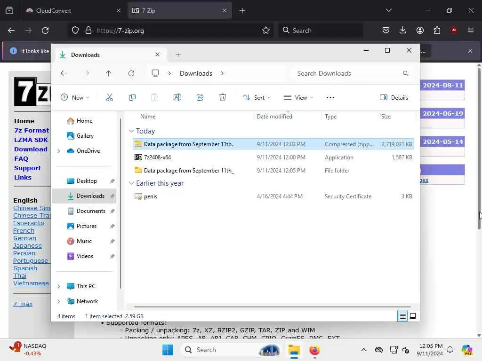Select the 7-Zip browser tab

coord(180,10)
